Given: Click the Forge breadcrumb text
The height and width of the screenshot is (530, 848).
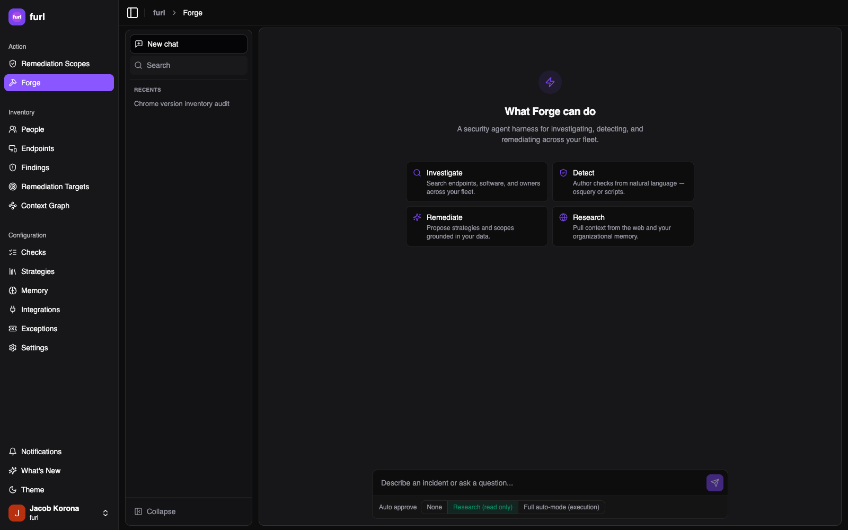Looking at the screenshot, I should 192,13.
